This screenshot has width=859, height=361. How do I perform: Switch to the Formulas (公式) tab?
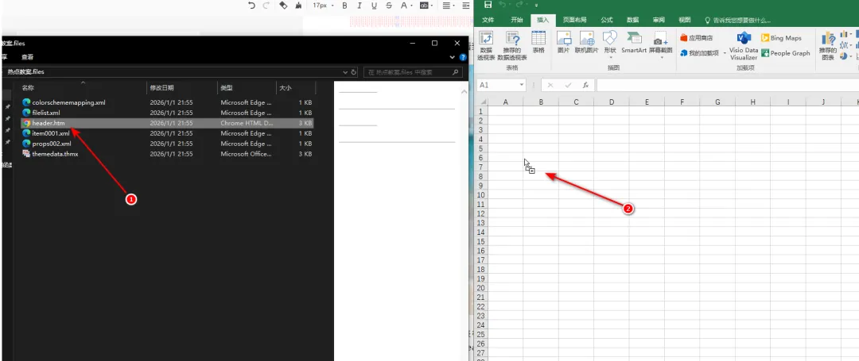point(606,20)
